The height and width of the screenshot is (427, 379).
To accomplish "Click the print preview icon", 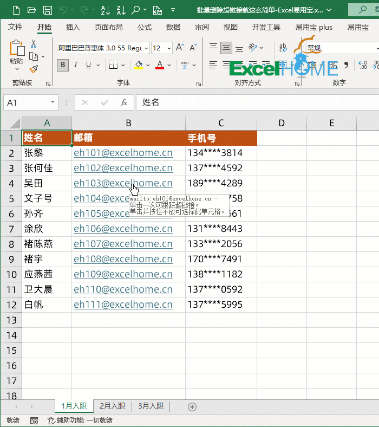I will 158,10.
